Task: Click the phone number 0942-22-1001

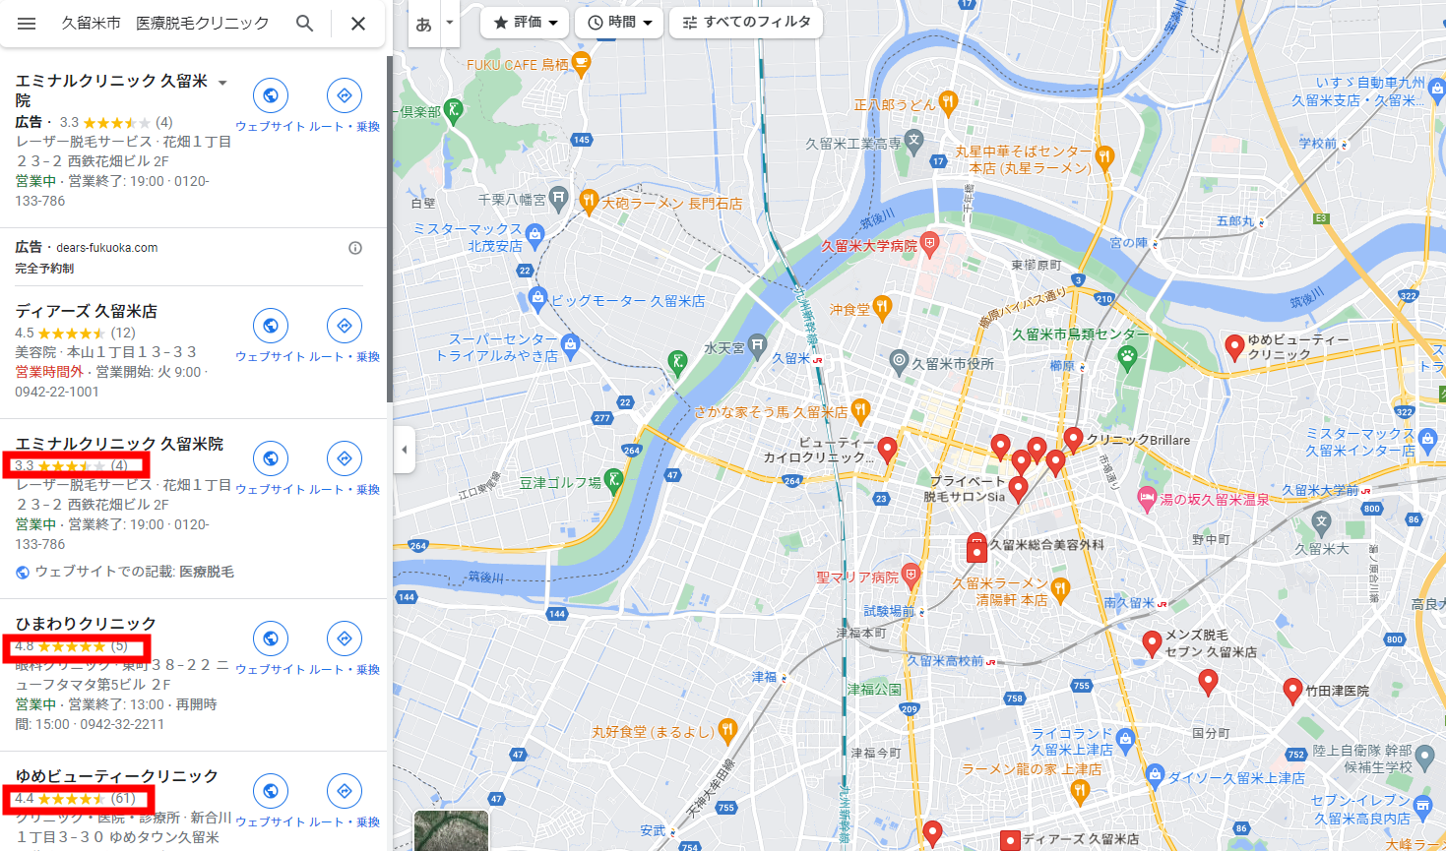Action: (x=57, y=392)
